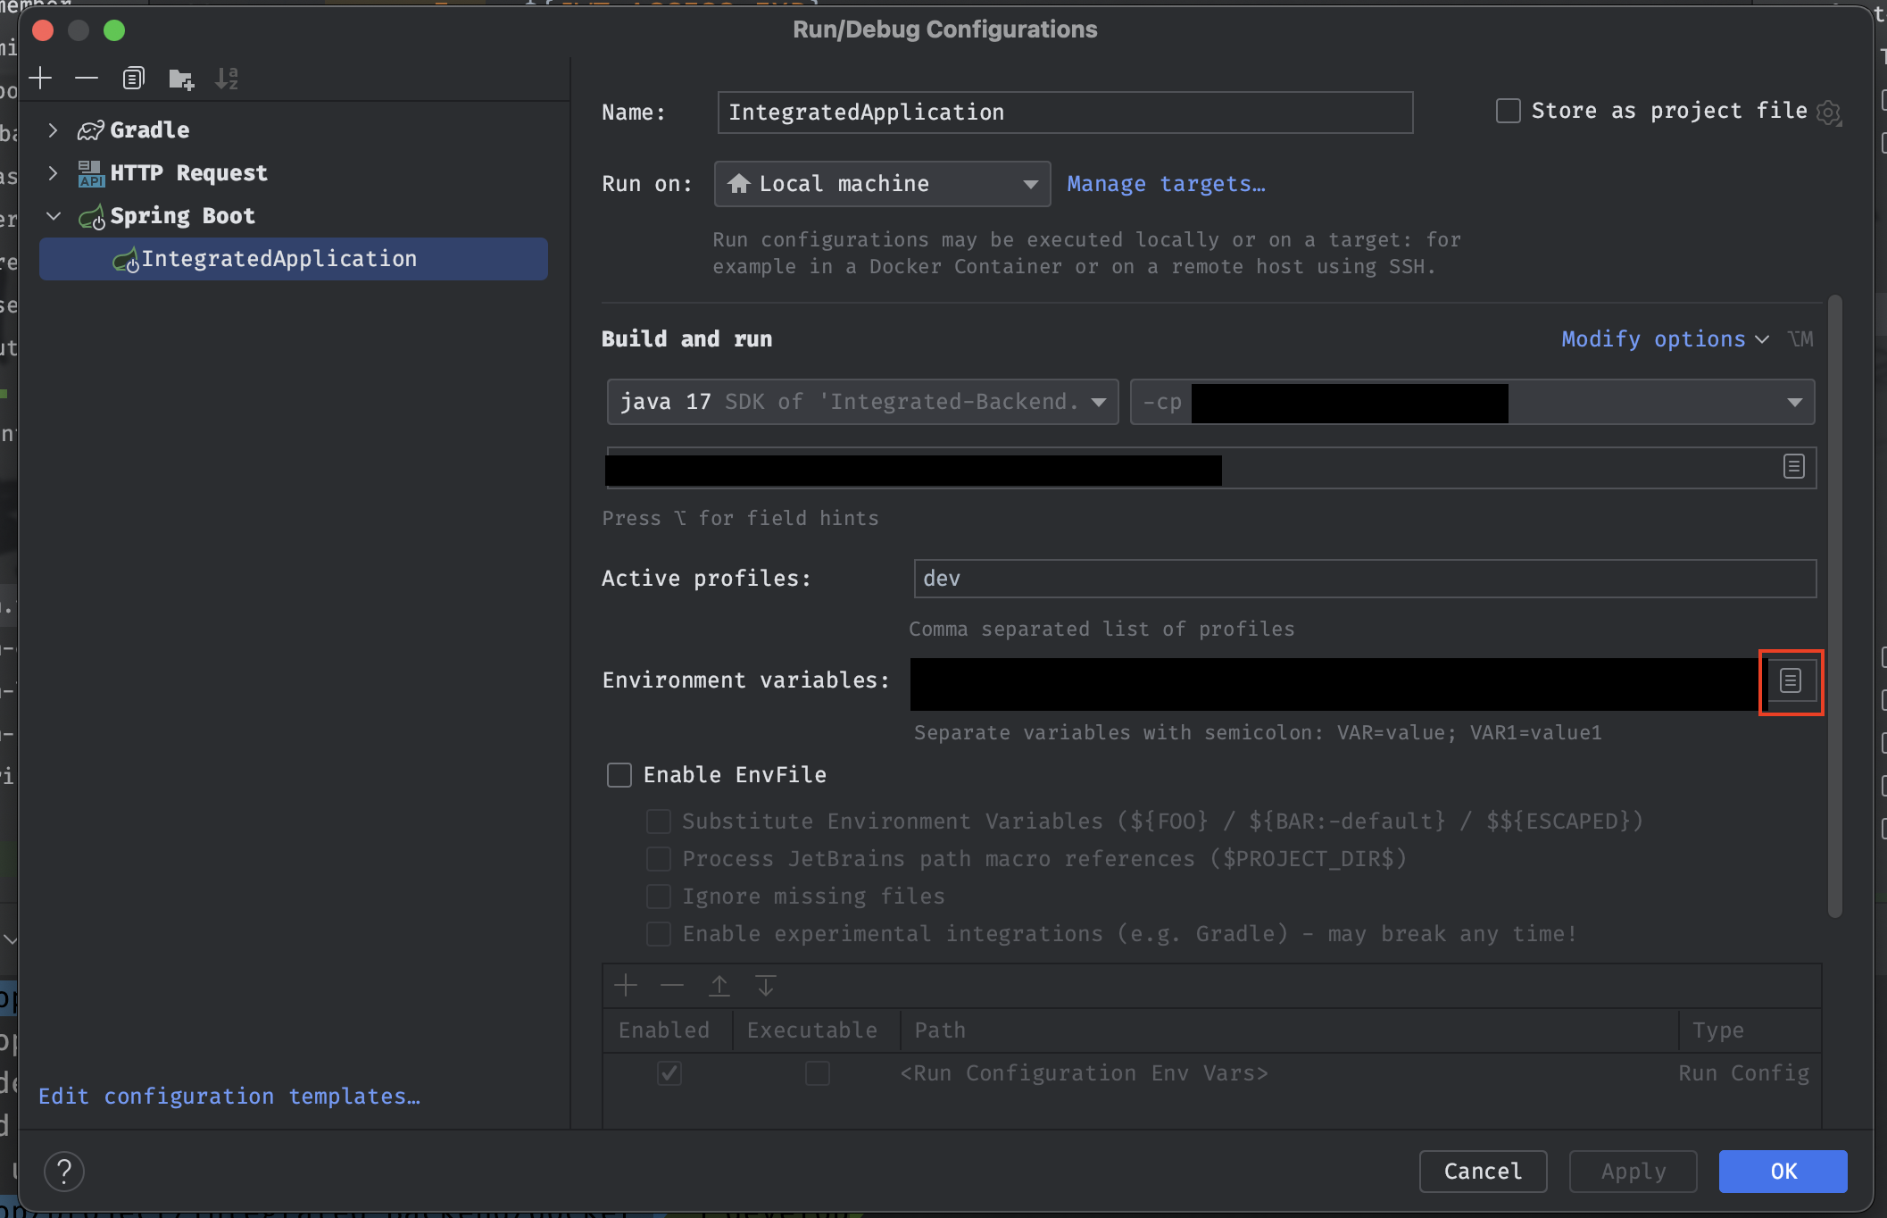Expand the Gradle tree node

[53, 130]
